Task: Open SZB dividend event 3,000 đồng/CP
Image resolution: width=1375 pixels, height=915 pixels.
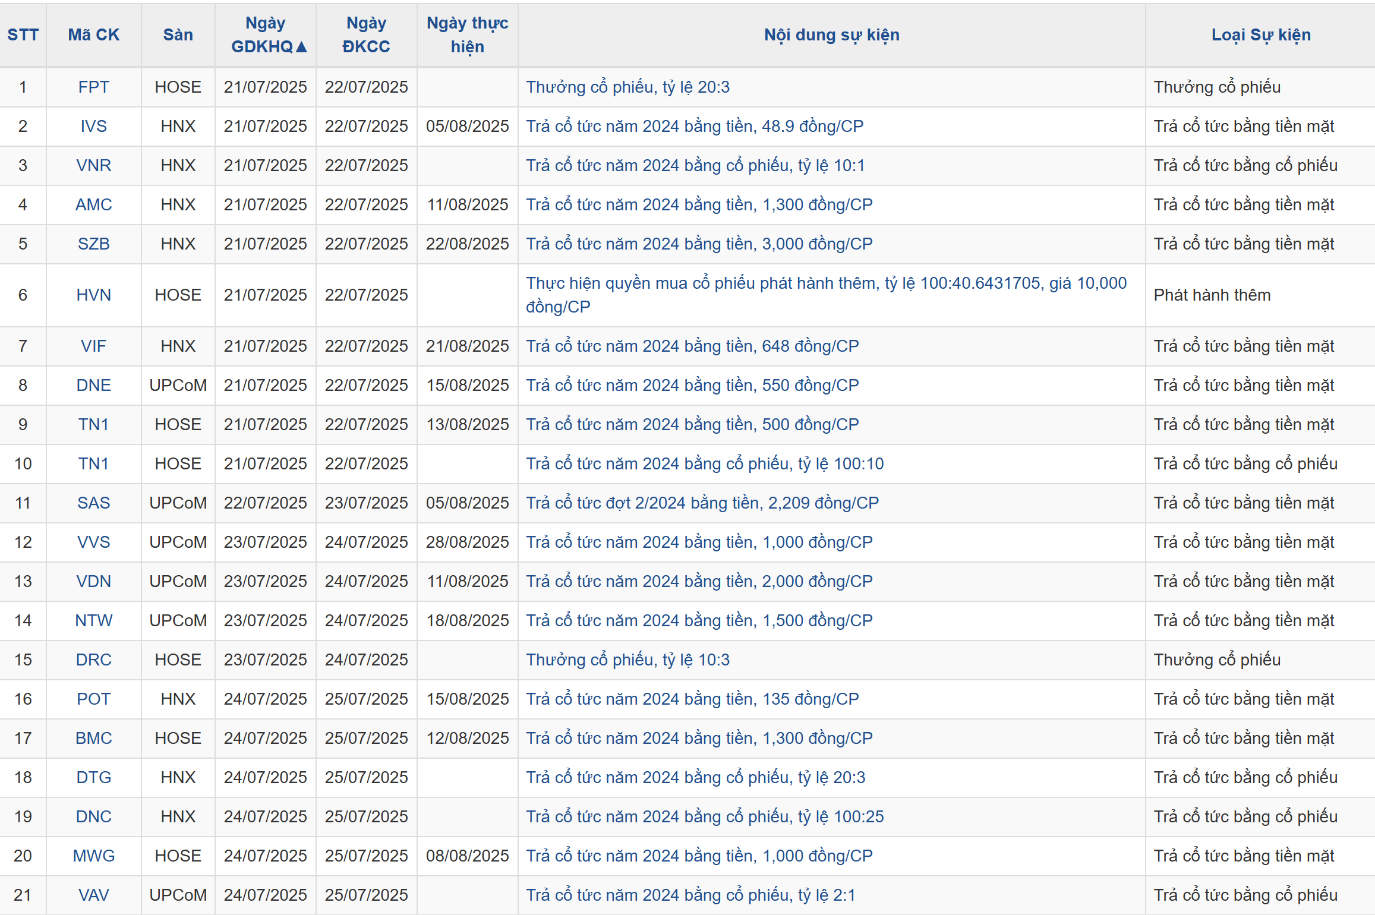Action: point(699,244)
